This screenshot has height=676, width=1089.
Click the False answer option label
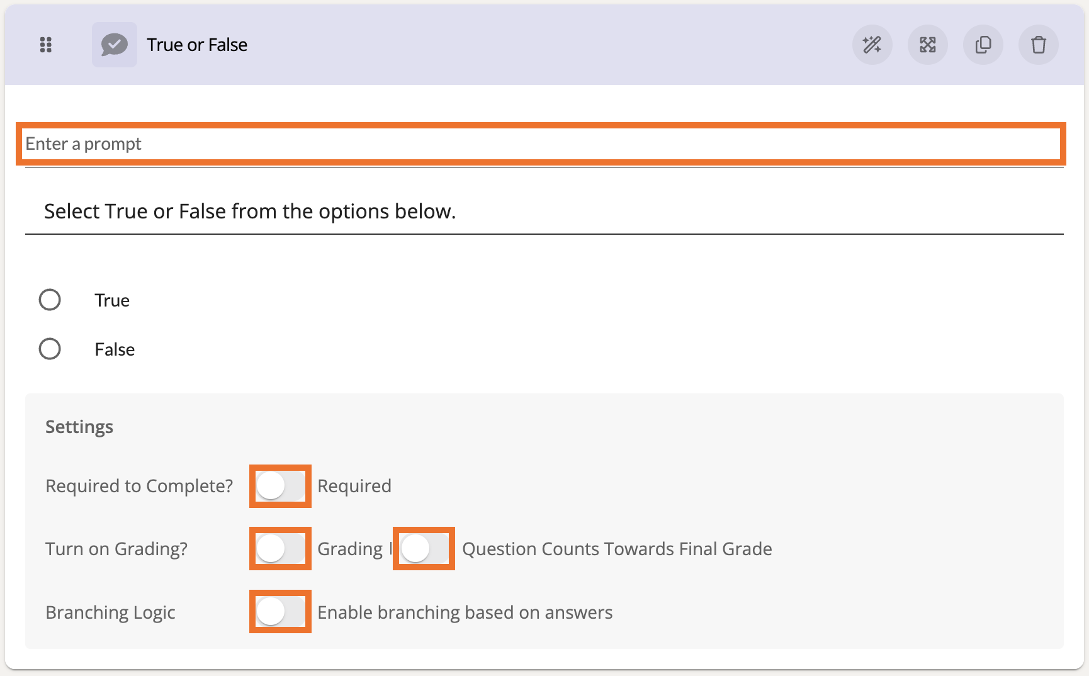point(115,349)
